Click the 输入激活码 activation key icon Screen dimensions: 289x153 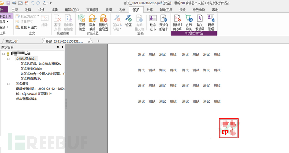[x=200, y=23]
